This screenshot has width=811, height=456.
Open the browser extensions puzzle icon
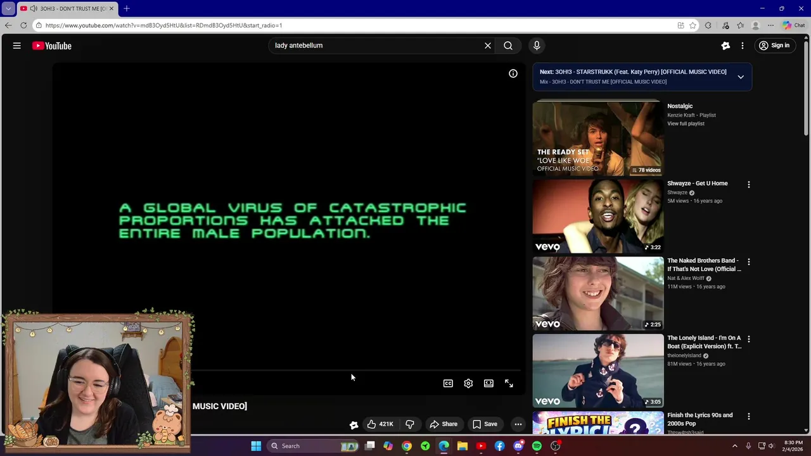tap(708, 25)
